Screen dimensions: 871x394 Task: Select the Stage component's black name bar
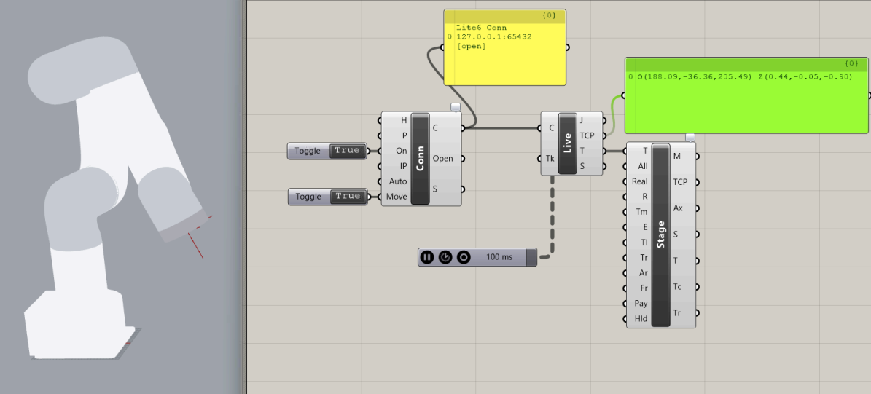[x=660, y=235]
